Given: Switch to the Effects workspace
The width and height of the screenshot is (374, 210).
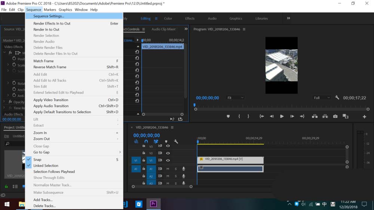Looking at the screenshot, I should click(190, 18).
